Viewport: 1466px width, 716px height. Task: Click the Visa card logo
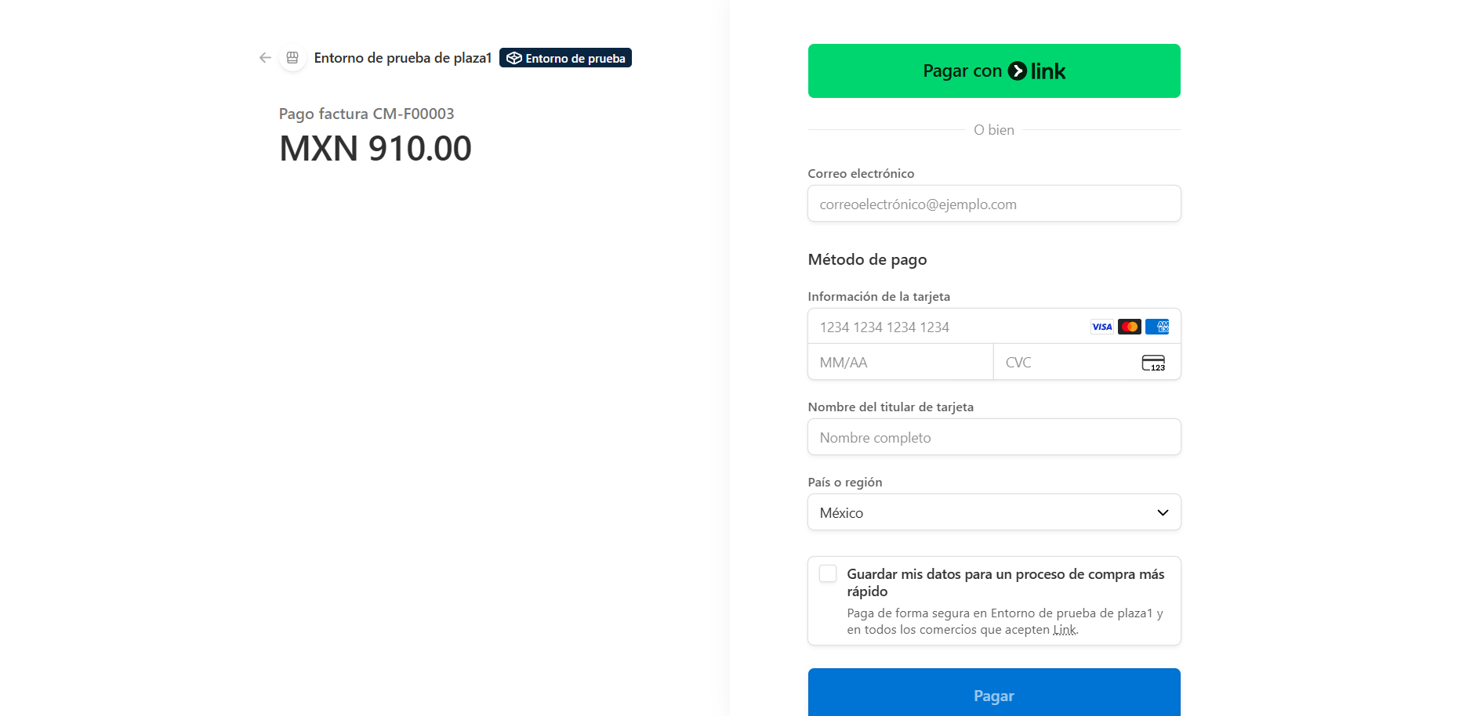pos(1101,327)
